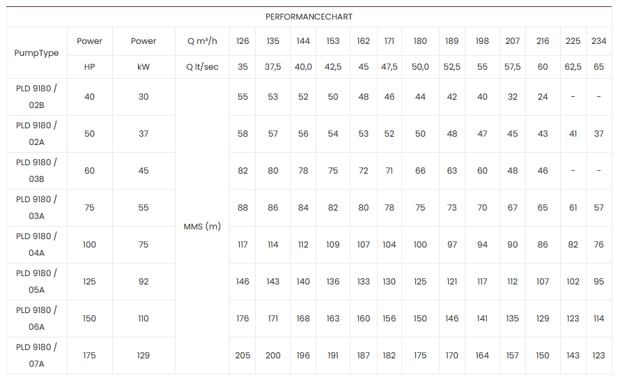Click the HP power header cell
This screenshot has height=380, width=618.
(x=89, y=67)
